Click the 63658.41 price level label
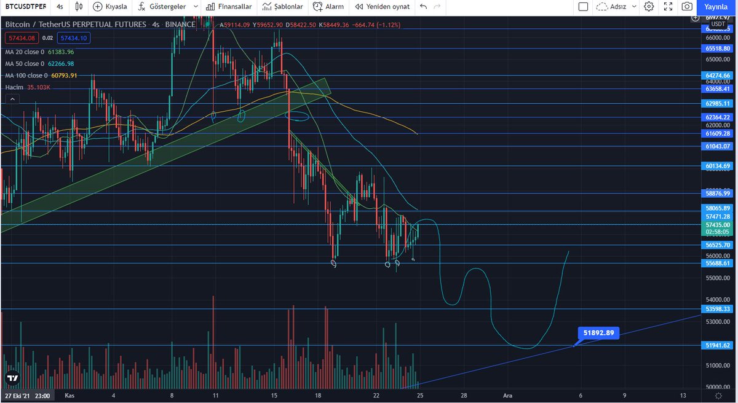 718,88
